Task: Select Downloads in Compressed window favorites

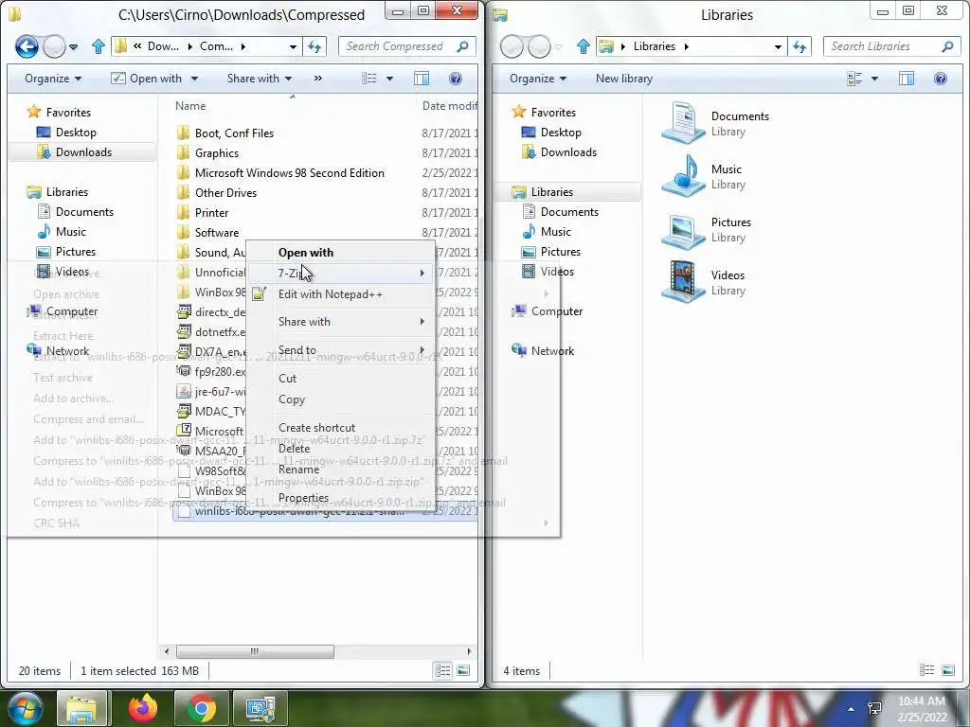Action: [83, 152]
